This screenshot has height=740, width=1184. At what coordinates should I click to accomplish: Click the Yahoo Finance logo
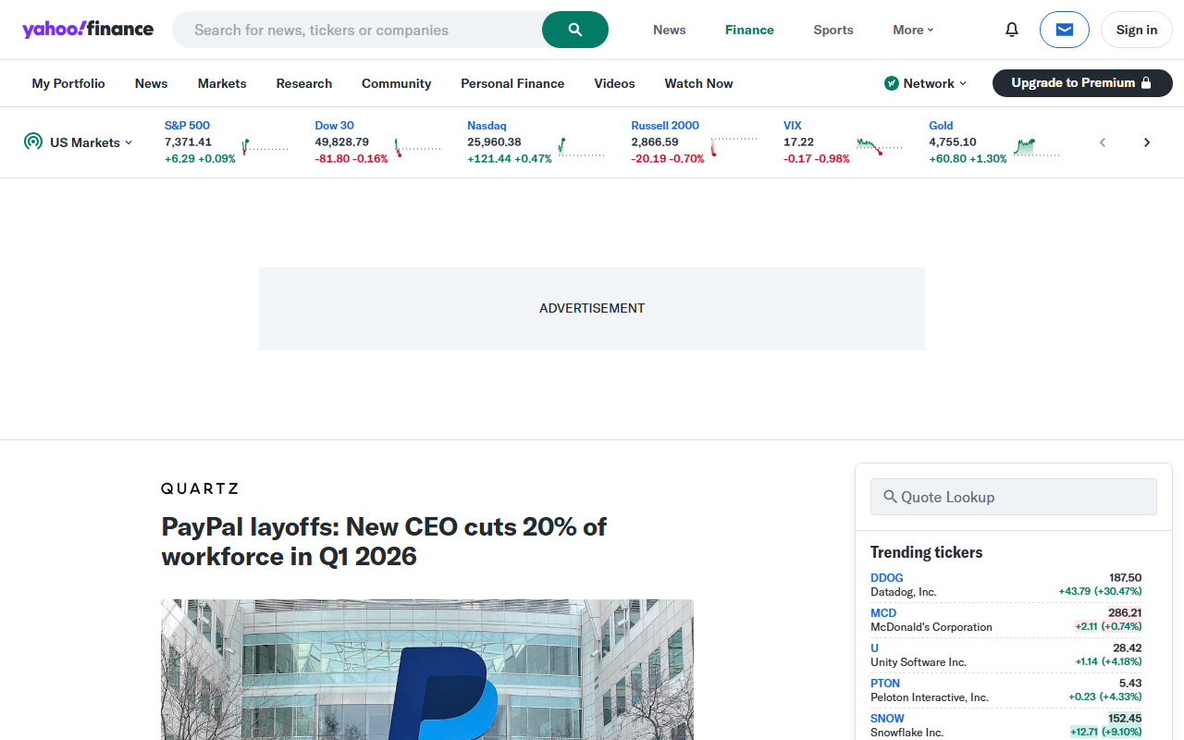(x=88, y=30)
